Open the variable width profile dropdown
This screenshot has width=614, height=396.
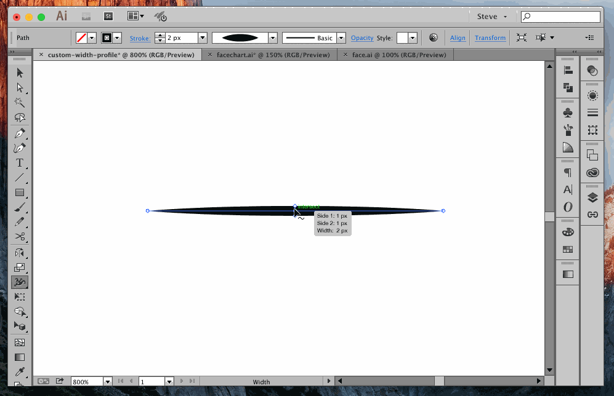pyautogui.click(x=273, y=38)
